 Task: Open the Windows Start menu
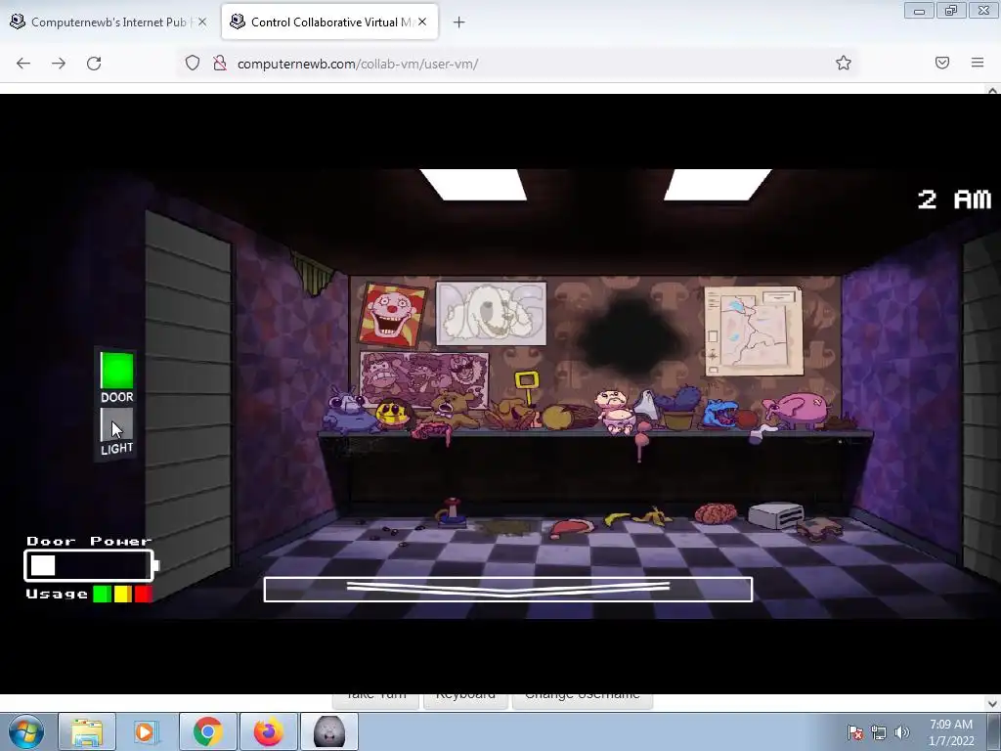coord(26,731)
